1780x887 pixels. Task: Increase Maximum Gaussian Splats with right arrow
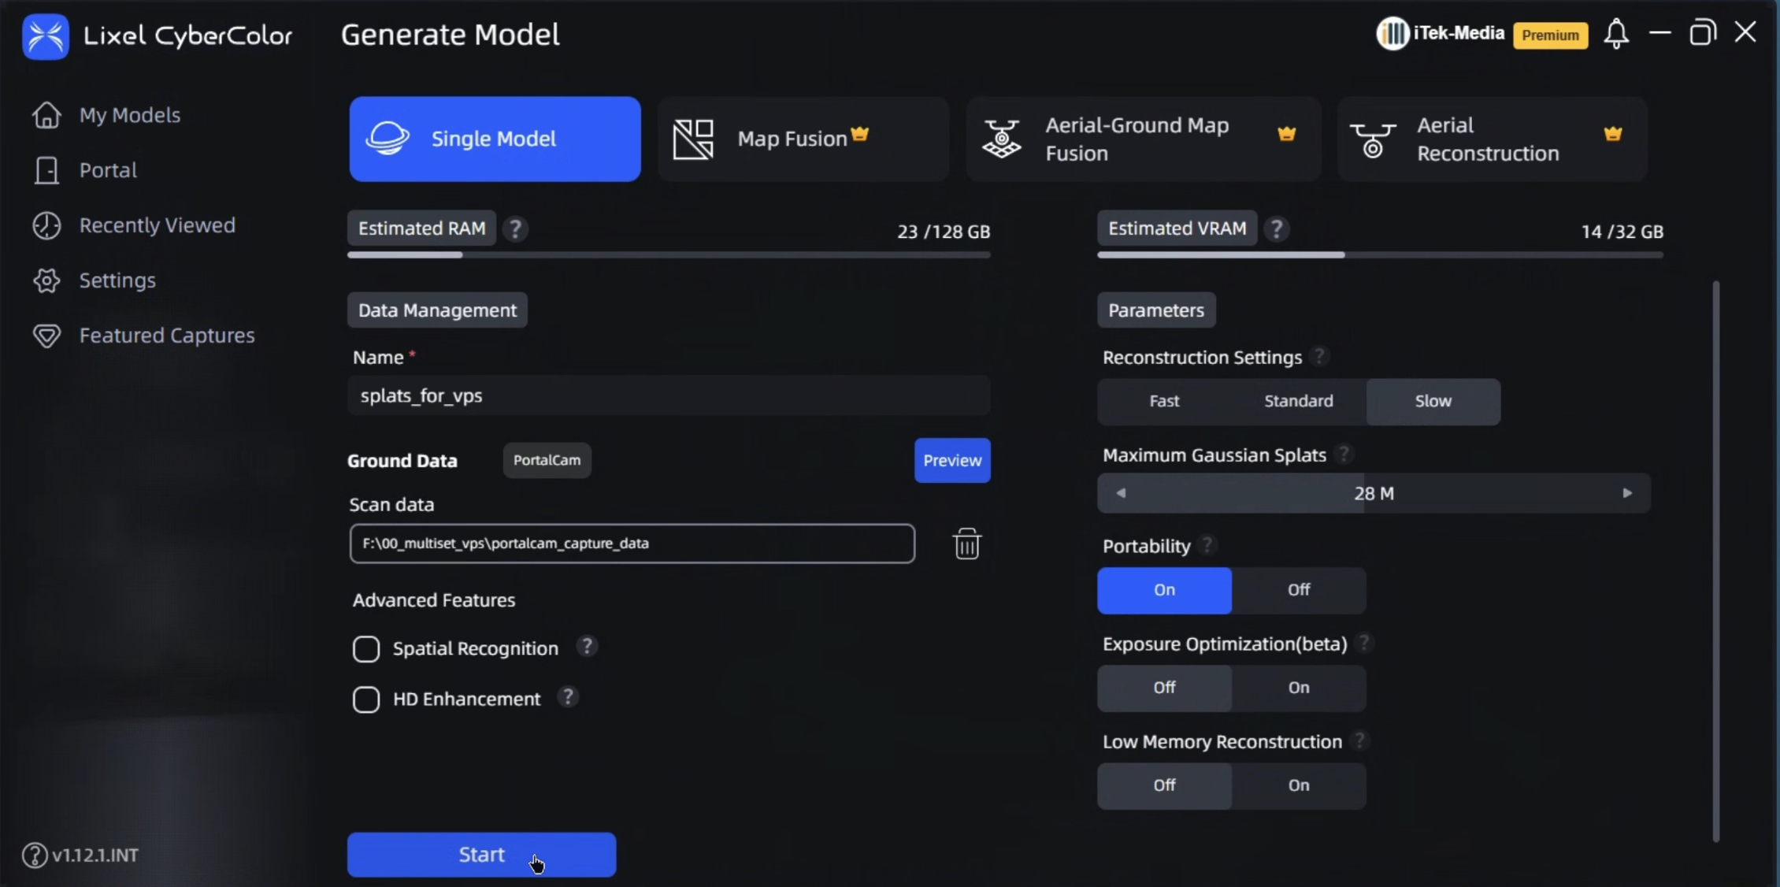pos(1626,493)
